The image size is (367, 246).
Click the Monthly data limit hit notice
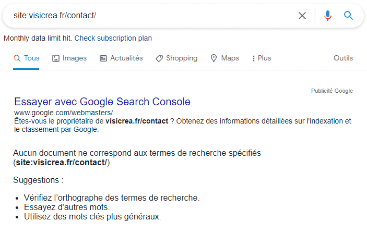click(x=38, y=38)
